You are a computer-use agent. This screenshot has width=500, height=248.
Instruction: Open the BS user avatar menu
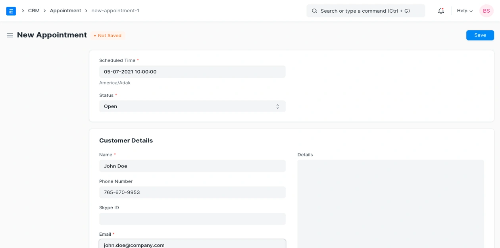486,11
